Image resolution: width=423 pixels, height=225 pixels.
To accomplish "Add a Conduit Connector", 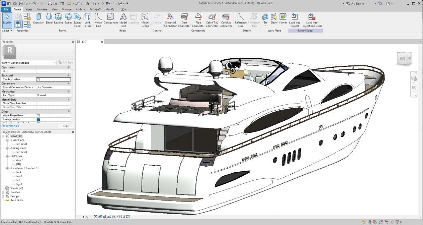I will pyautogui.click(x=226, y=20).
